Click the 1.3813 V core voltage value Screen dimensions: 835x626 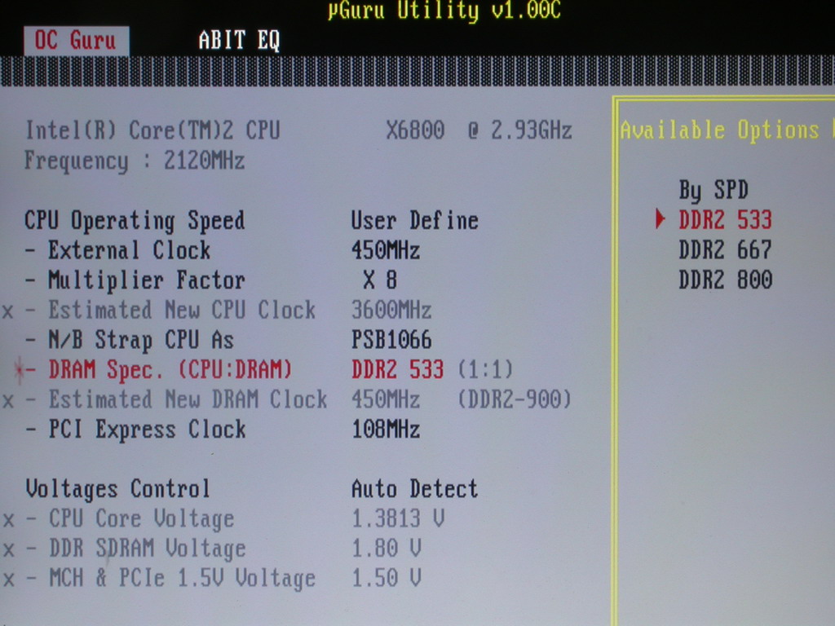398,518
